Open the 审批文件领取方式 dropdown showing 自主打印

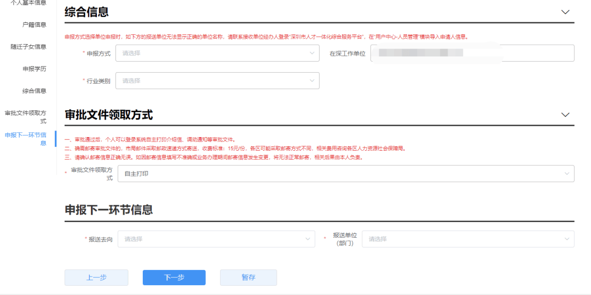(x=346, y=174)
